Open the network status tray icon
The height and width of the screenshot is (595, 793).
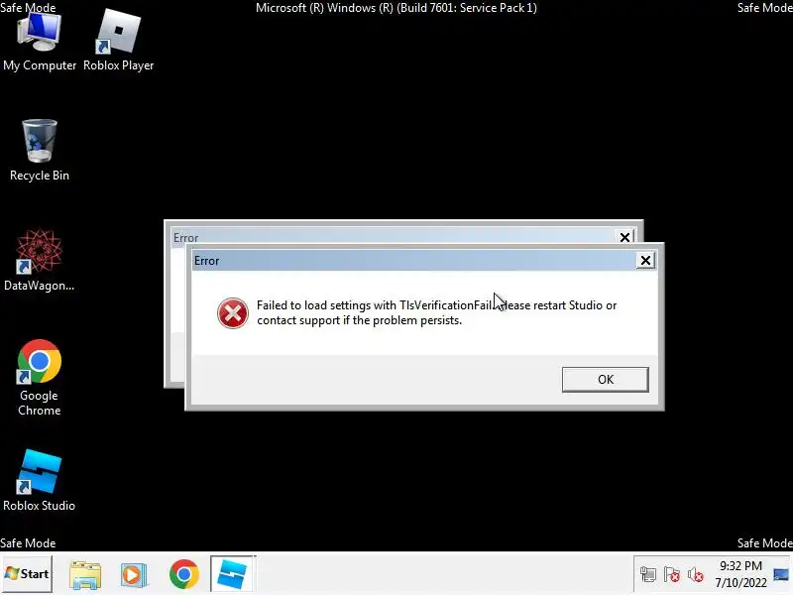[648, 575]
